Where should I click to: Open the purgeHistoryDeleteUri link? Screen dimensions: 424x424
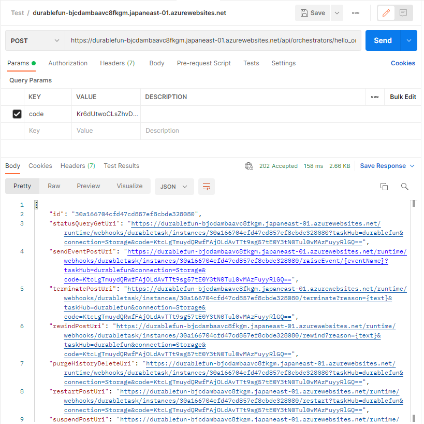coord(233,373)
